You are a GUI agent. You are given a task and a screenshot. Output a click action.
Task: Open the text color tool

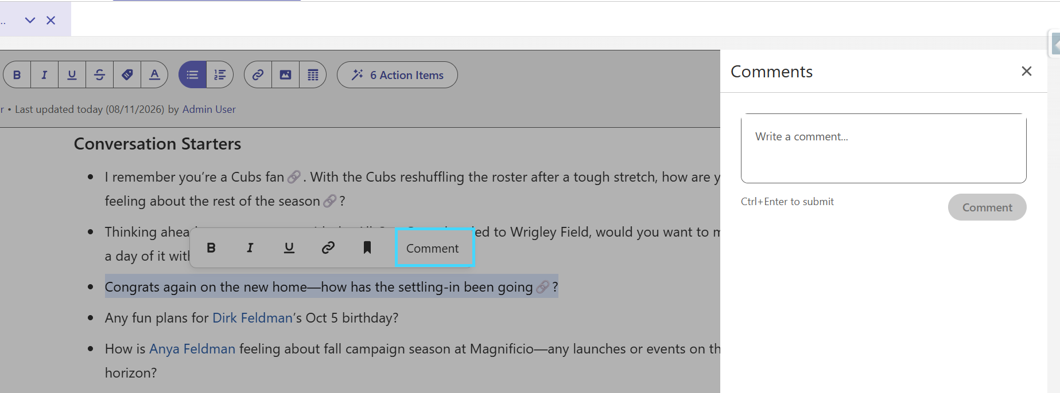click(154, 75)
